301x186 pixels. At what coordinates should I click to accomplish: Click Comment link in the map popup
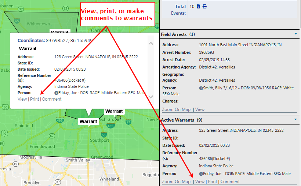coord(52,99)
